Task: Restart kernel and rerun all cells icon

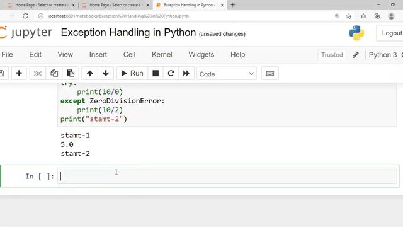Action: [186, 73]
